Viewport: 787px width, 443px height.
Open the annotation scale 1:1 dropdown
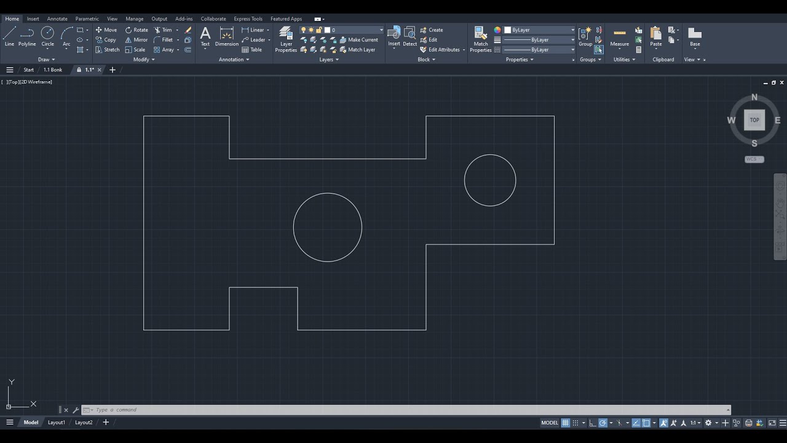click(x=696, y=423)
